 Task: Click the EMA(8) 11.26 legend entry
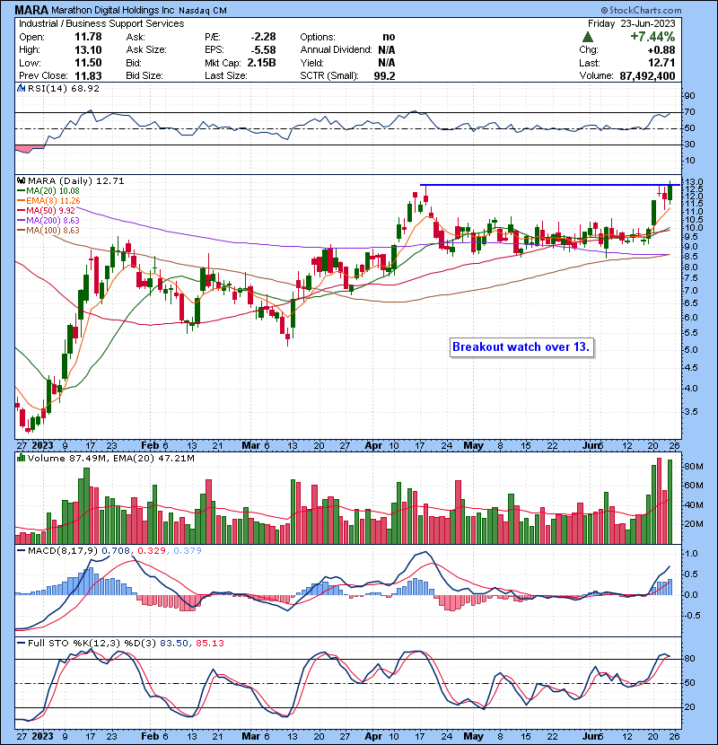tap(48, 200)
